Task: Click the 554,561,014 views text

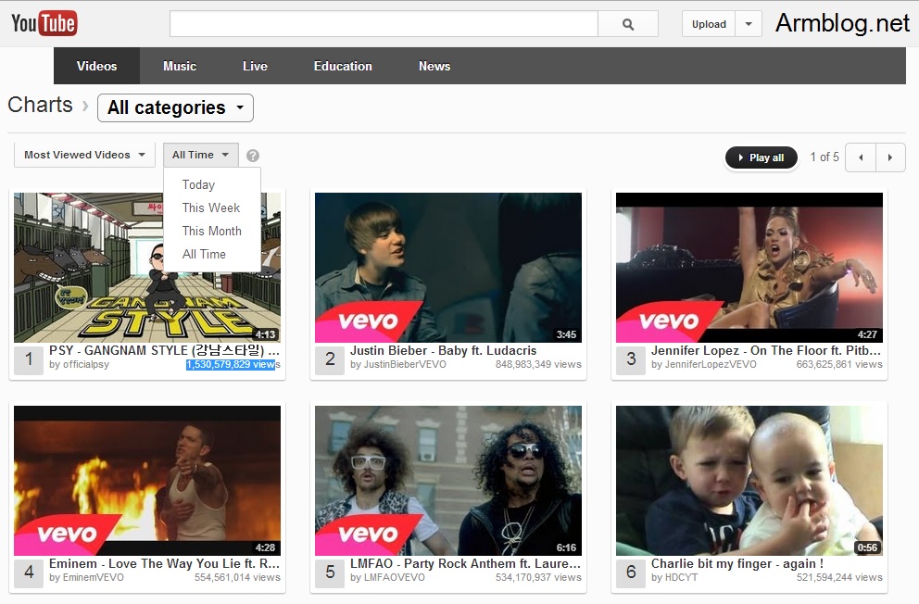Action: point(237,578)
